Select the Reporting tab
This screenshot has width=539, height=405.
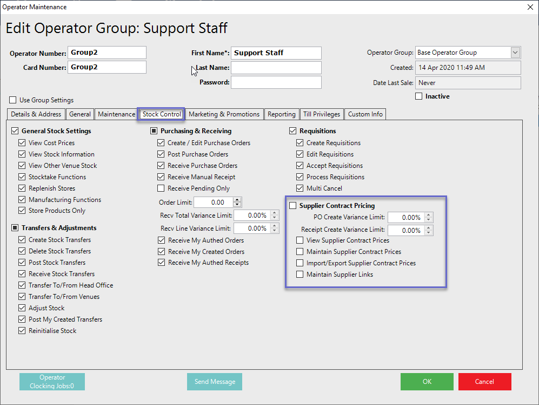[x=282, y=114]
